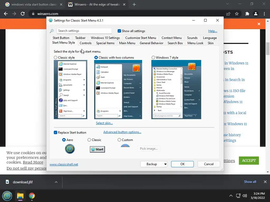Uncheck Replace Start button checkbox

click(x=55, y=133)
